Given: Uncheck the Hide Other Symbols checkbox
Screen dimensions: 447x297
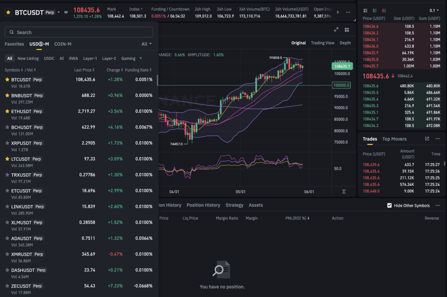Looking at the screenshot, I should click(389, 205).
